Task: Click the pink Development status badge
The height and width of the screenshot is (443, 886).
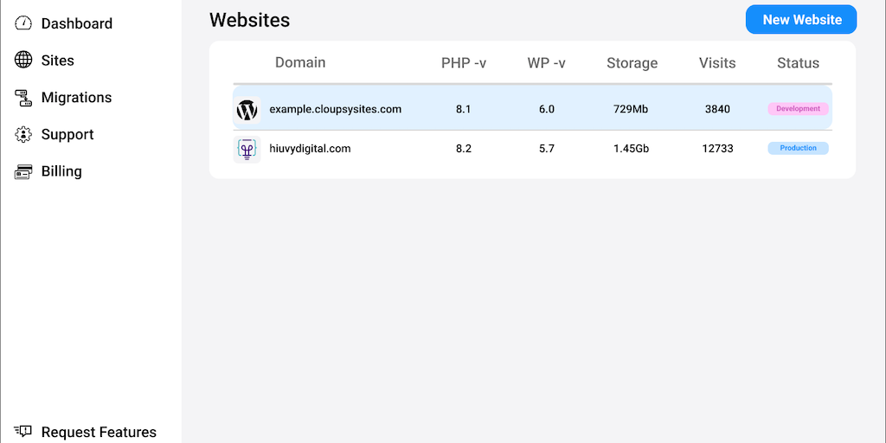Action: tap(798, 109)
